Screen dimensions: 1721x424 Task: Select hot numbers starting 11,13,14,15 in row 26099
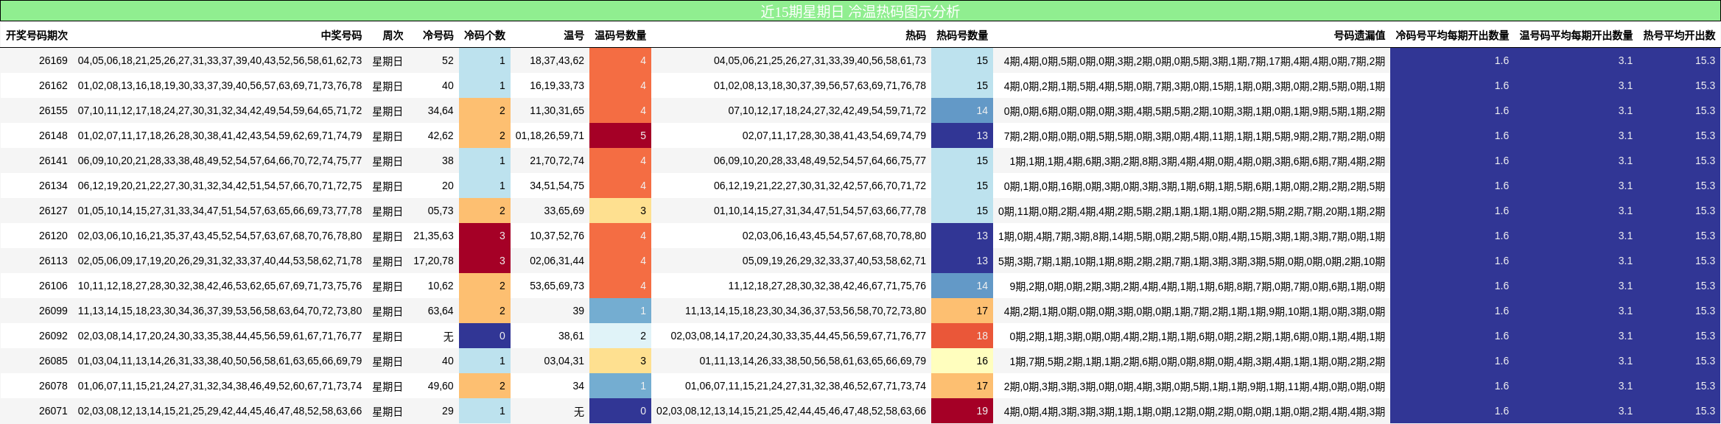805,311
